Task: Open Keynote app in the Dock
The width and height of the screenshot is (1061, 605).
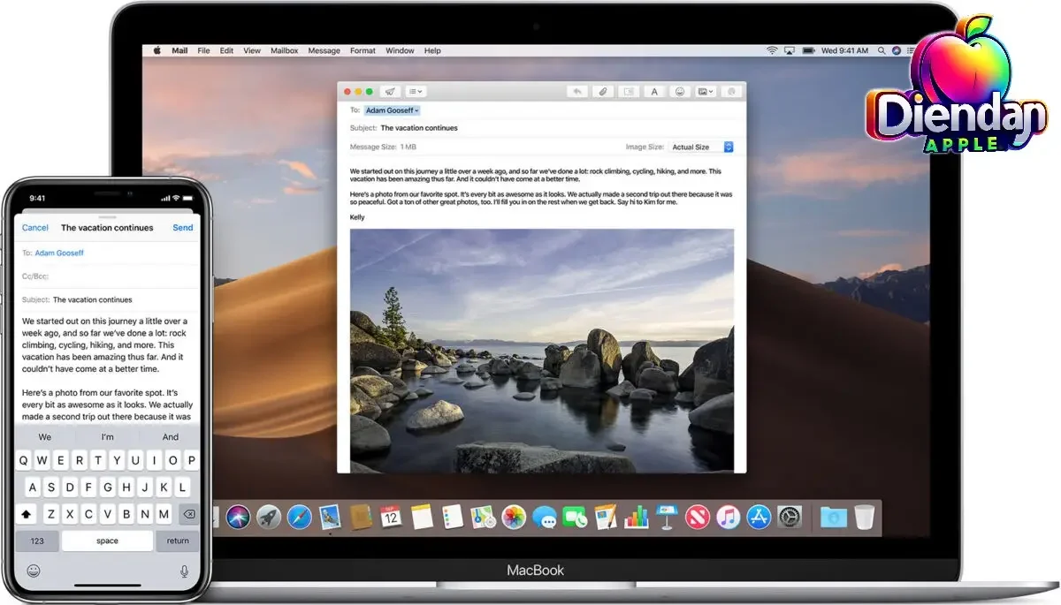Action: coord(667,517)
